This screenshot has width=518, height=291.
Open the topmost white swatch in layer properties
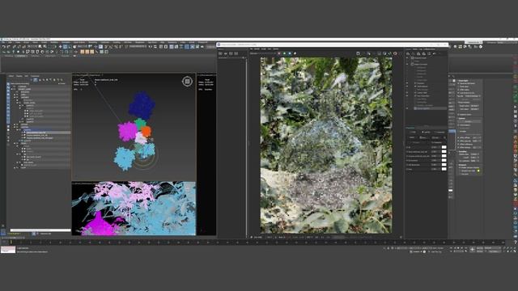pos(444,147)
